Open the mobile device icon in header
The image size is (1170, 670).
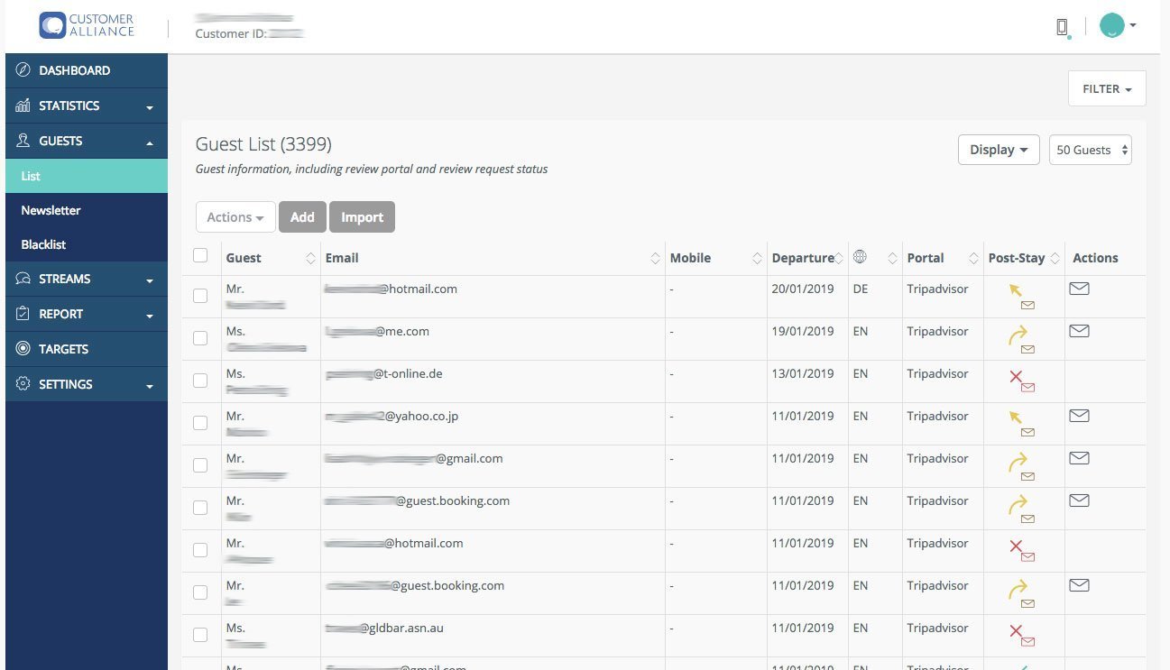(x=1063, y=27)
